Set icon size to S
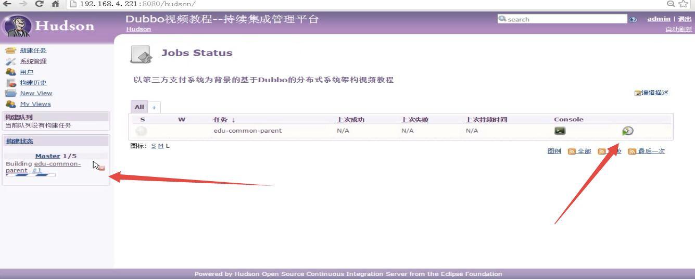Image resolution: width=695 pixels, height=279 pixels. click(154, 146)
